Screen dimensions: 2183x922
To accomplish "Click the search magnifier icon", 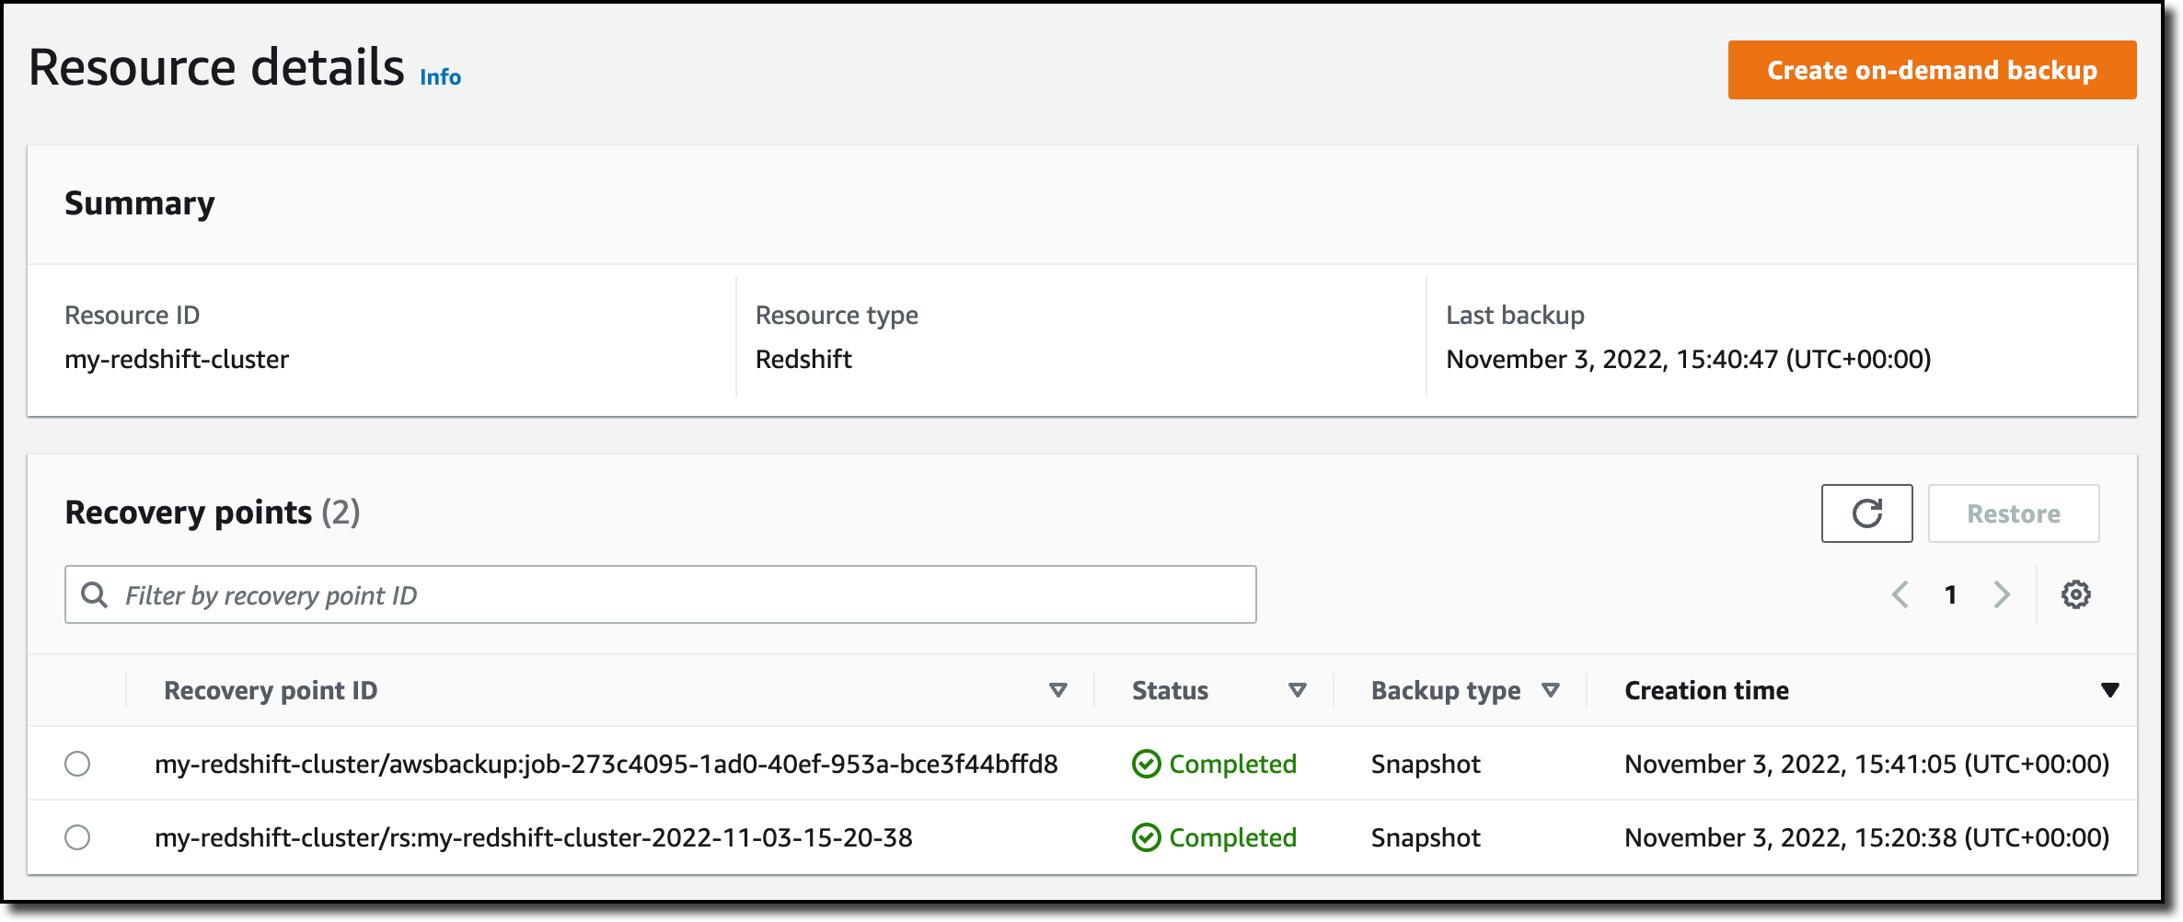I will point(94,594).
